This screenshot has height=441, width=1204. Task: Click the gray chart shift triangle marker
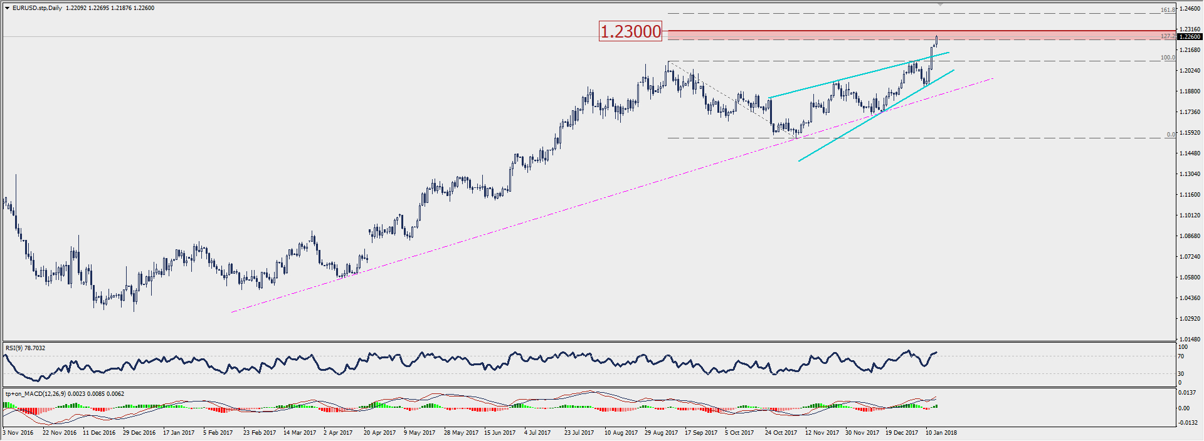940,4
